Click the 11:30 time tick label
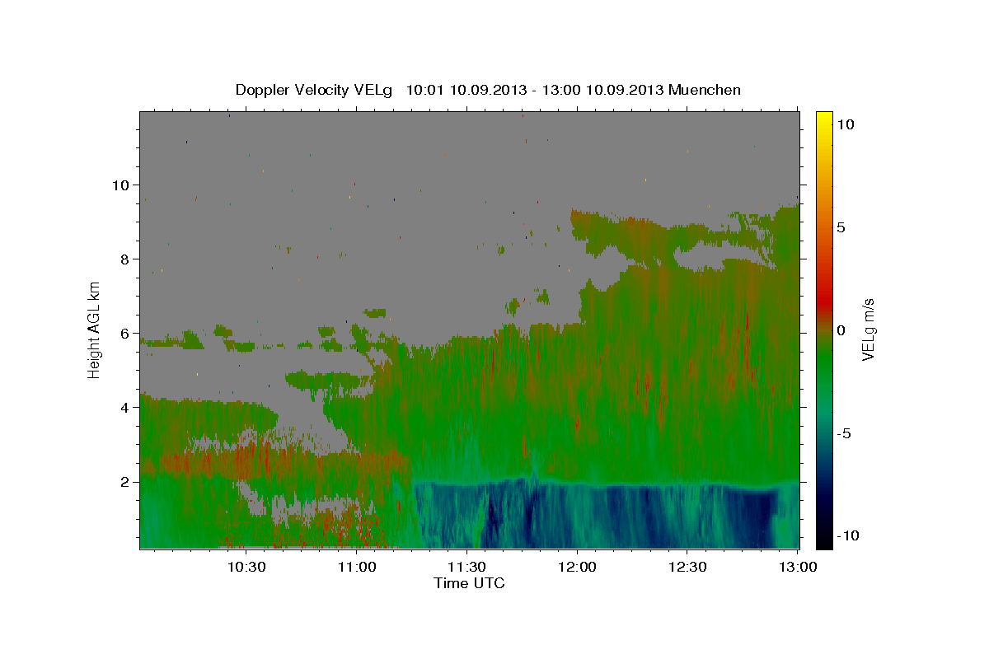Image resolution: width=989 pixels, height=659 pixels. click(466, 568)
